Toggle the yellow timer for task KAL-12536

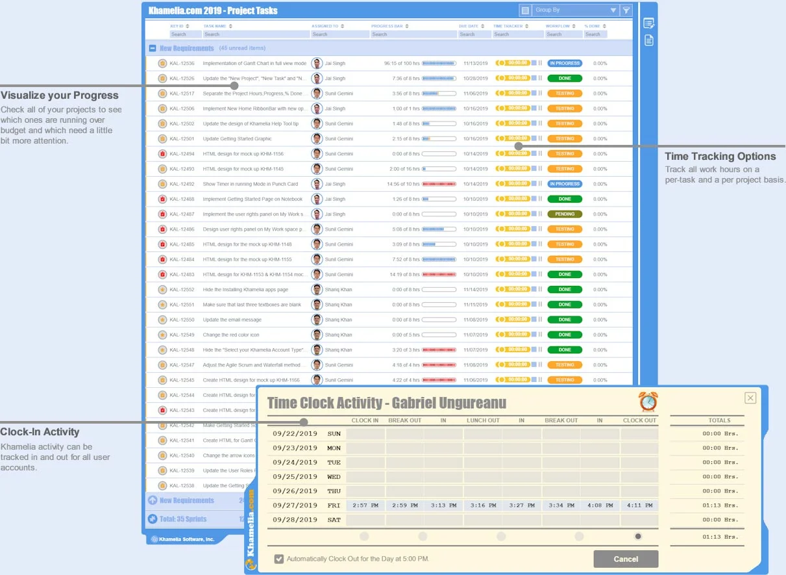coord(513,63)
